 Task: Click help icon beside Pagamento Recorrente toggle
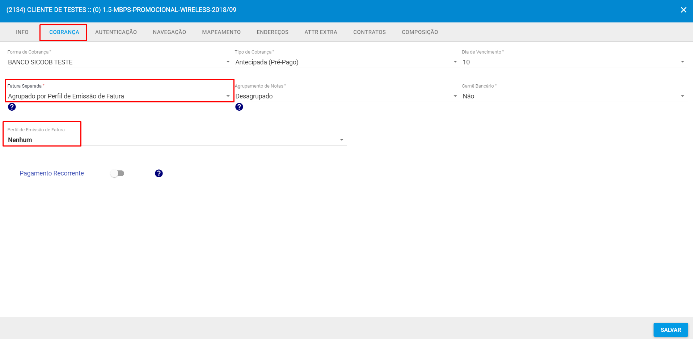click(x=159, y=173)
